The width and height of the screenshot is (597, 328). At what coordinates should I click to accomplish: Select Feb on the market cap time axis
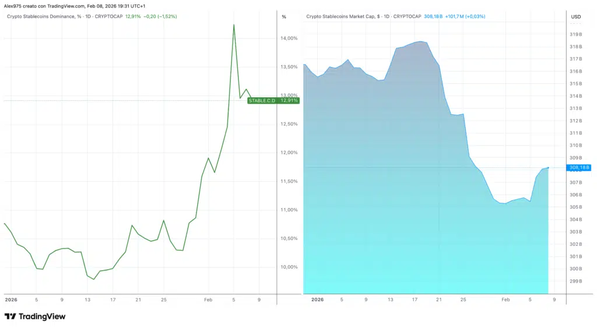tap(505, 300)
